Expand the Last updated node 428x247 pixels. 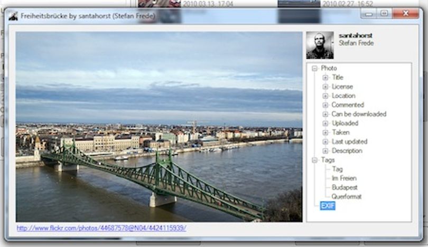325,141
